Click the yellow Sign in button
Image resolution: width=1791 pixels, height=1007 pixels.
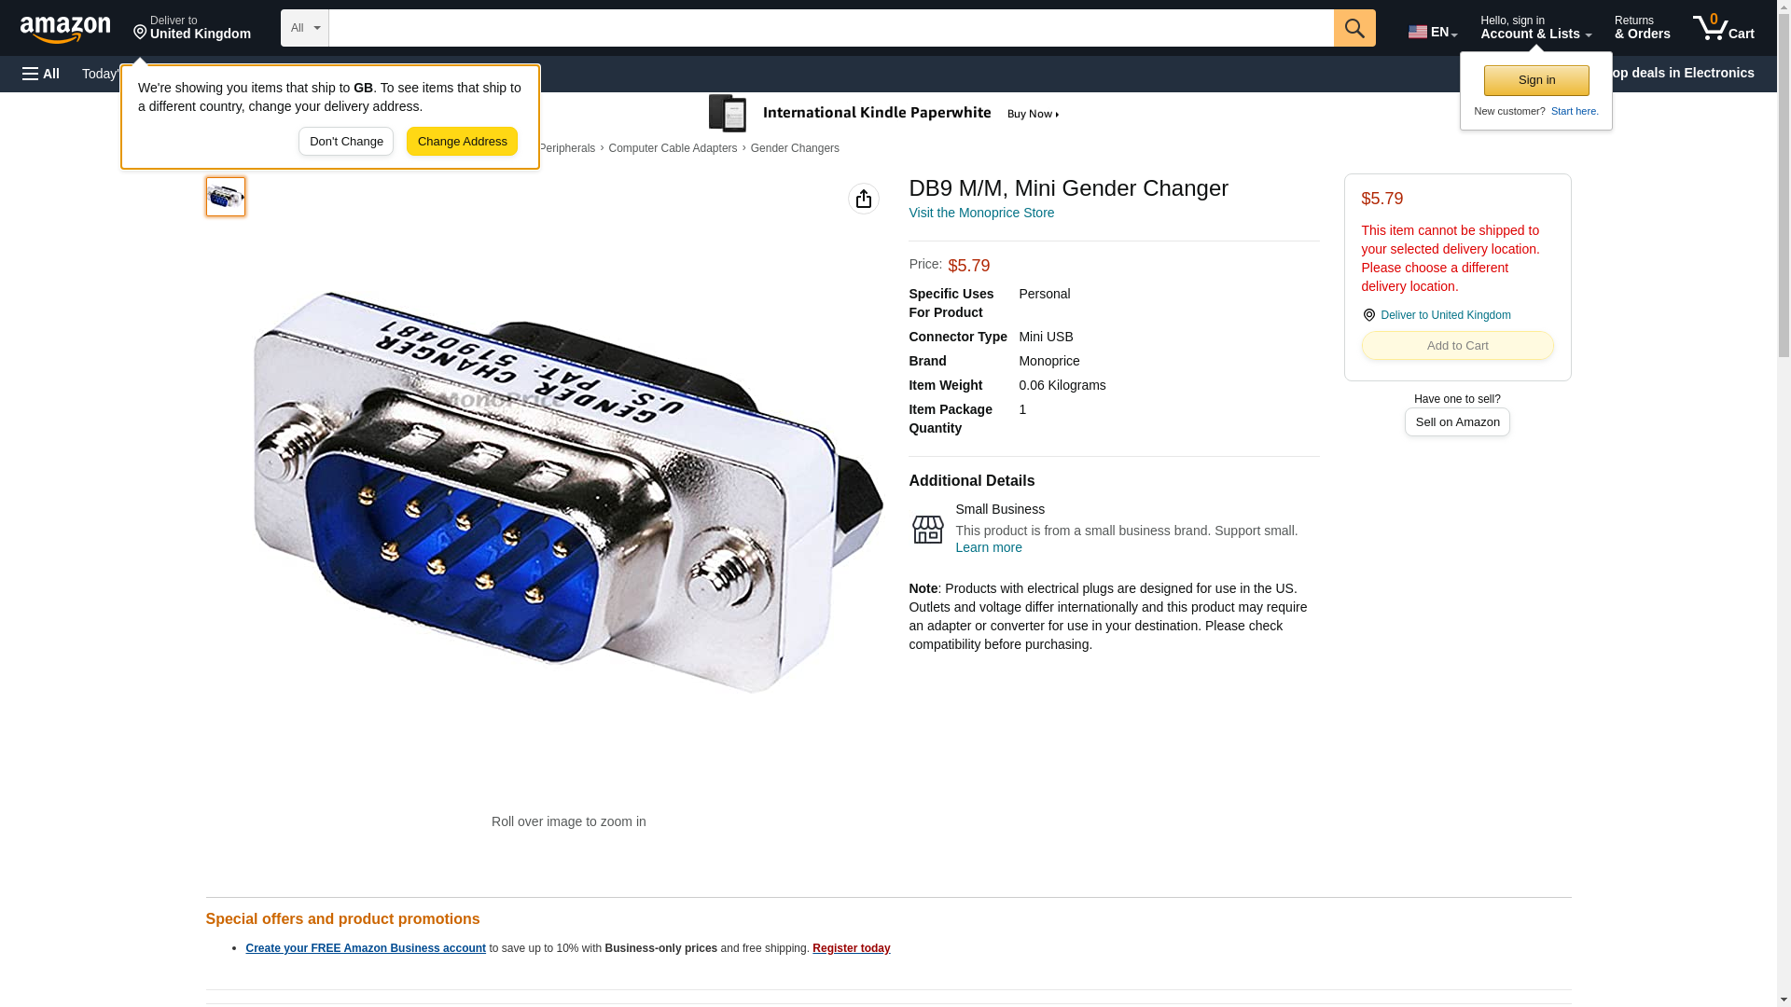coord(1536,80)
